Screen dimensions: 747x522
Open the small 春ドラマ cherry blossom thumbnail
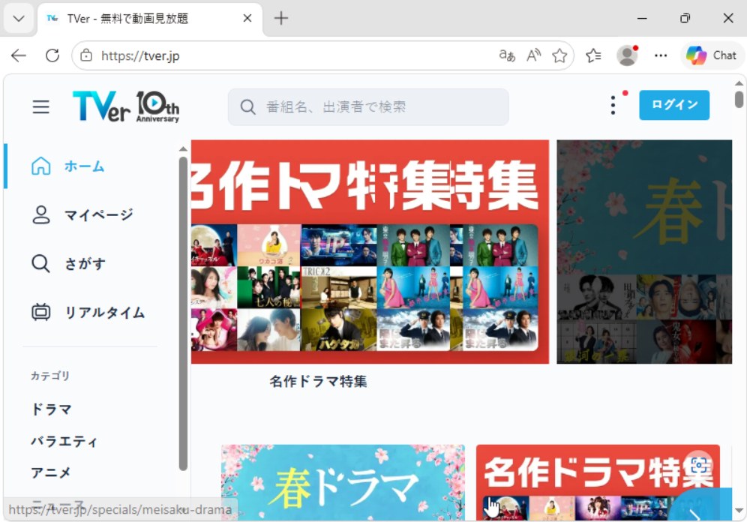[343, 482]
